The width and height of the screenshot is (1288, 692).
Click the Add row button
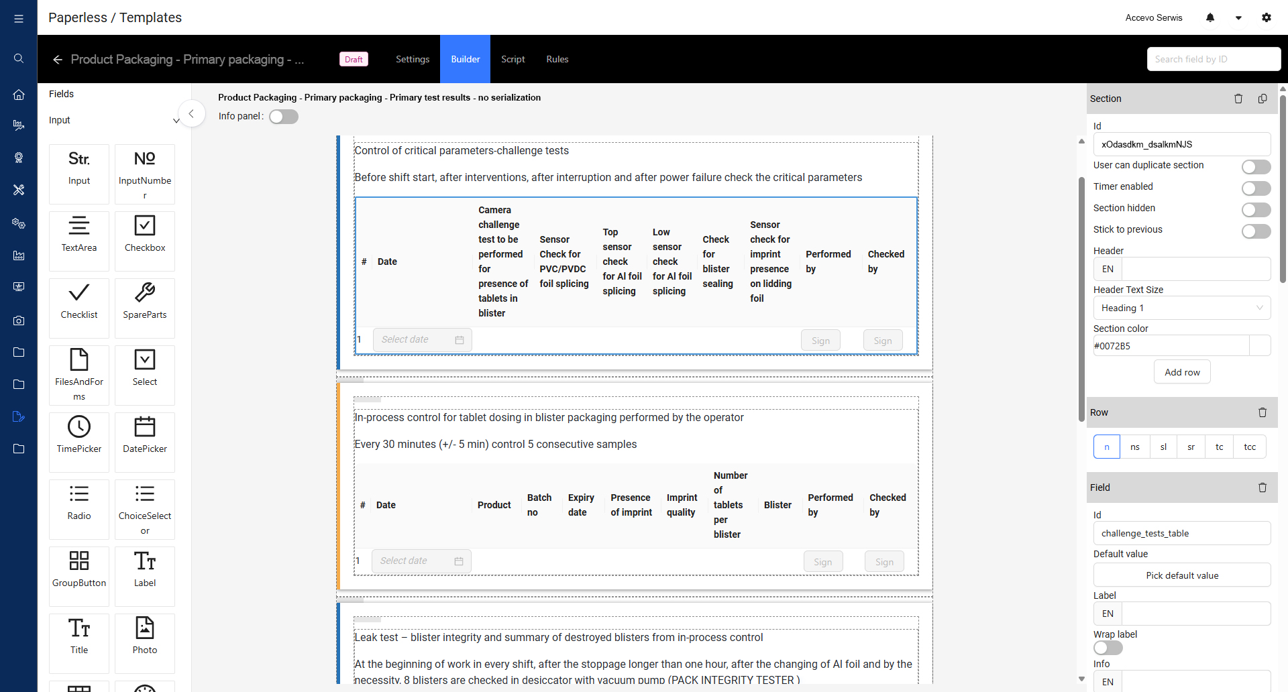tap(1182, 372)
